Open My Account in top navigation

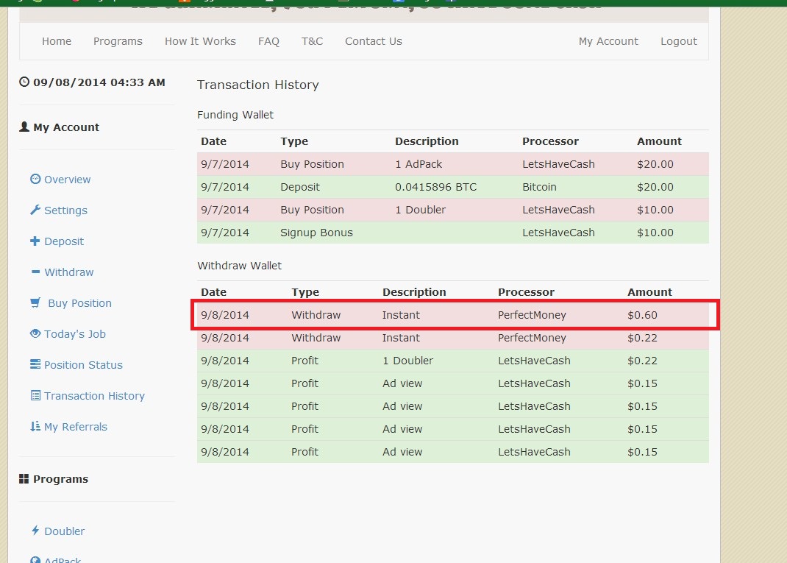[x=608, y=41]
